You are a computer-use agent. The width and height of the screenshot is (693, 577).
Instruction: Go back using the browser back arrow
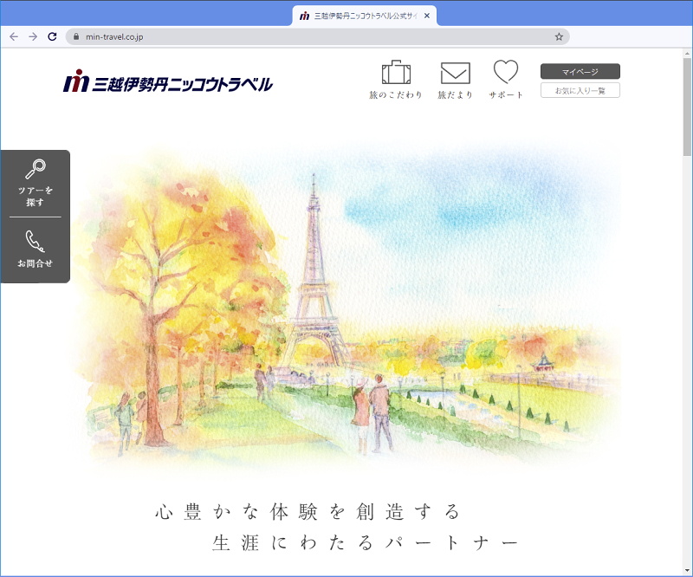coord(14,36)
